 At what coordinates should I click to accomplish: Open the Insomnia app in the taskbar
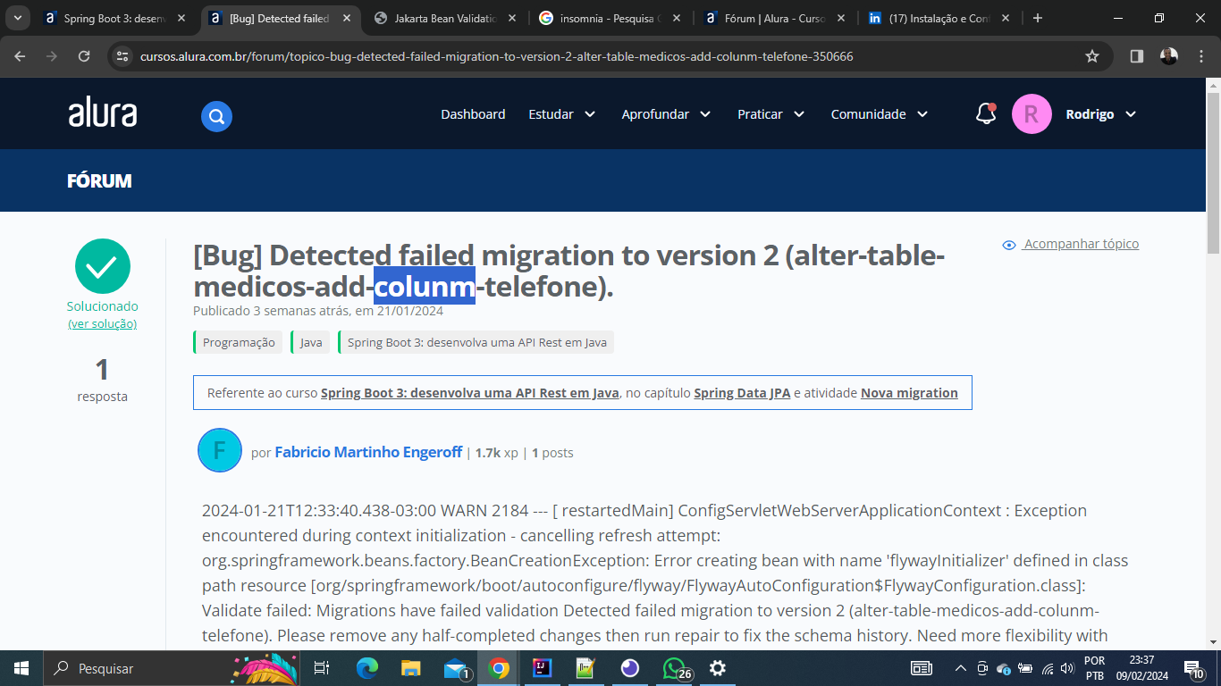(x=629, y=668)
